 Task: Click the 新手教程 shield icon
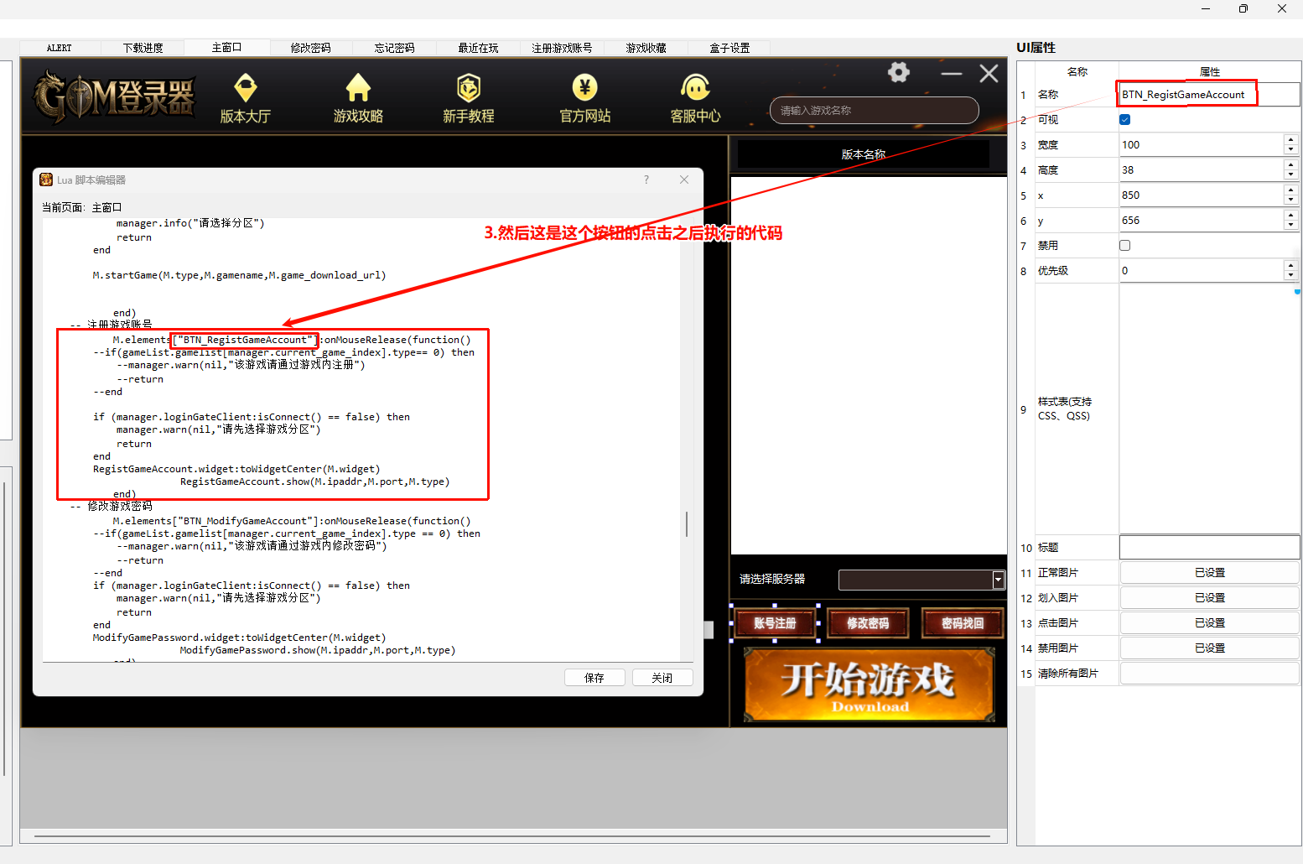[x=468, y=87]
